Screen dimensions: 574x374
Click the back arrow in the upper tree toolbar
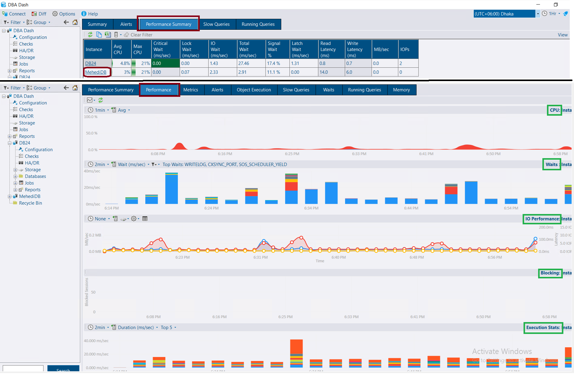tap(66, 22)
